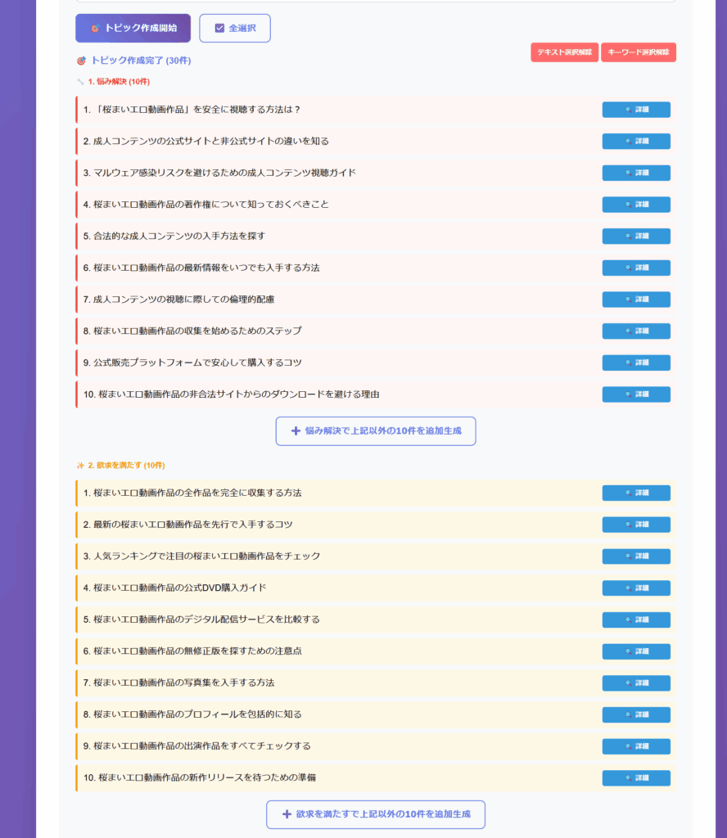Open 詳細 for 収集を始めるためのステップ row
Screen dimensions: 727x838
point(636,331)
